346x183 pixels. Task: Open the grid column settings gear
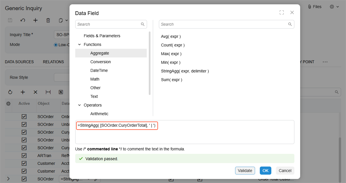coord(8,104)
